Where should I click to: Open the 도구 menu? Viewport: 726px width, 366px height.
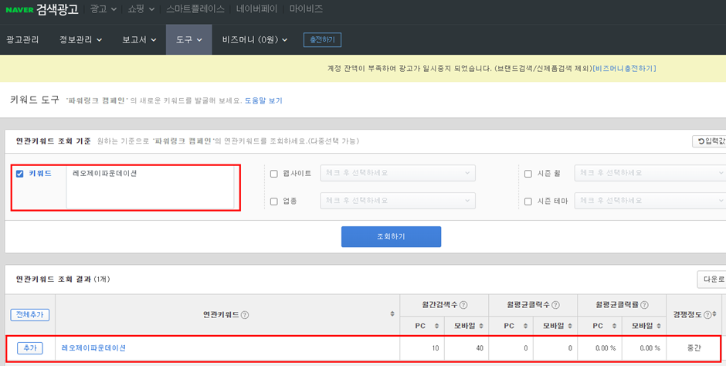click(x=189, y=40)
